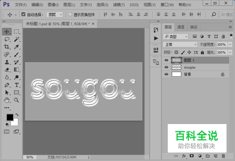Toggle lock image pixels brush icon
This screenshot has height=161, width=235.
[183, 52]
